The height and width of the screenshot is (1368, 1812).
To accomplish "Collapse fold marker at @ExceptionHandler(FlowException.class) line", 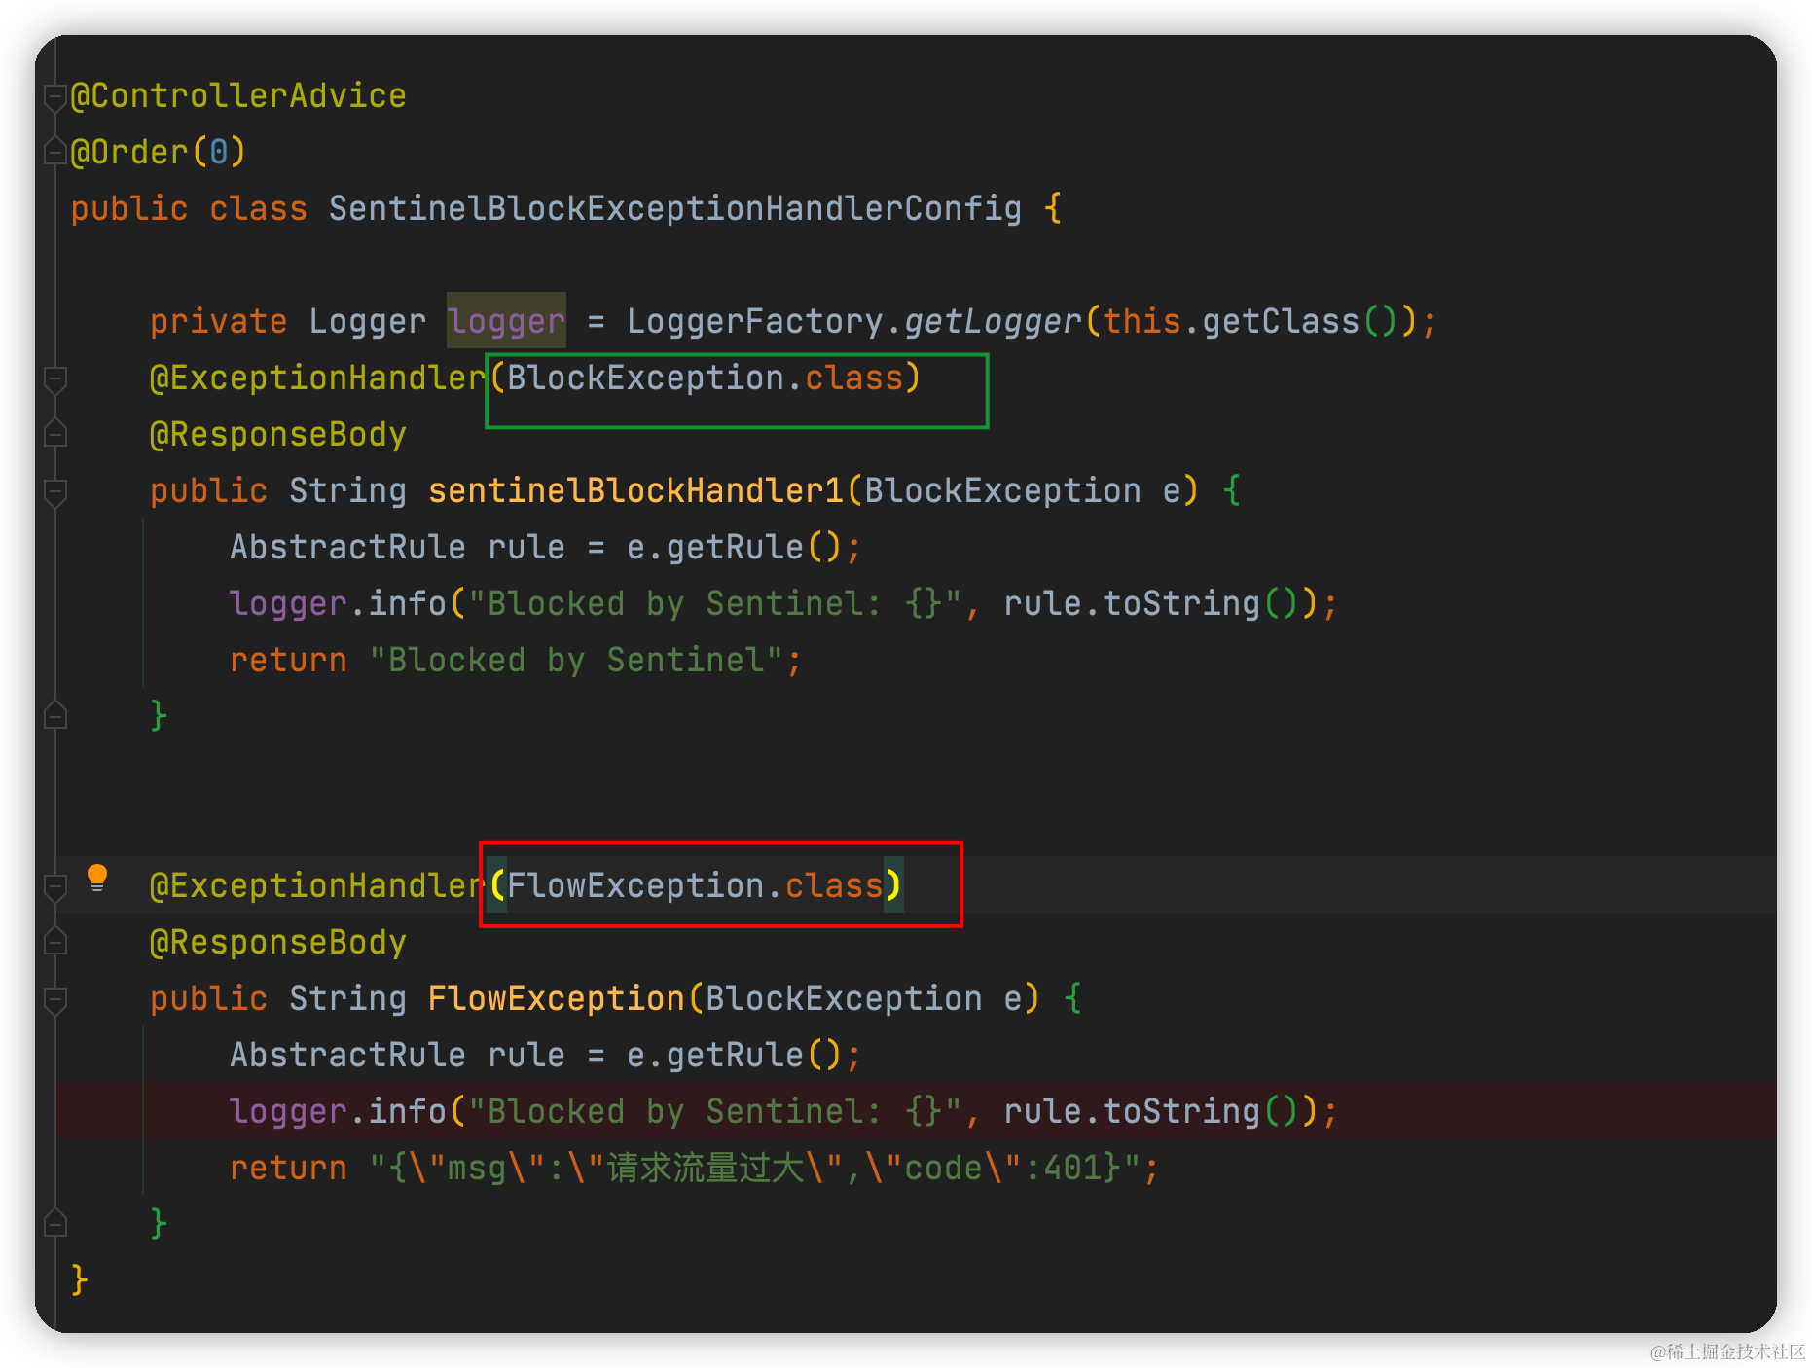I will (55, 886).
